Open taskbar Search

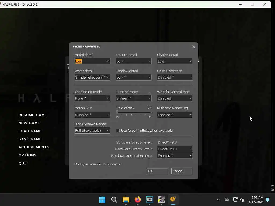(x=114, y=200)
